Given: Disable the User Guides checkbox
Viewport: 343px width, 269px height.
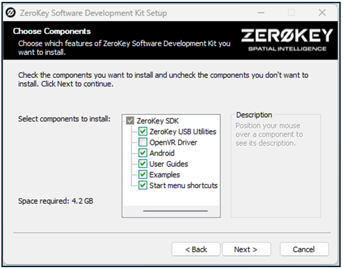Looking at the screenshot, I should (x=143, y=164).
